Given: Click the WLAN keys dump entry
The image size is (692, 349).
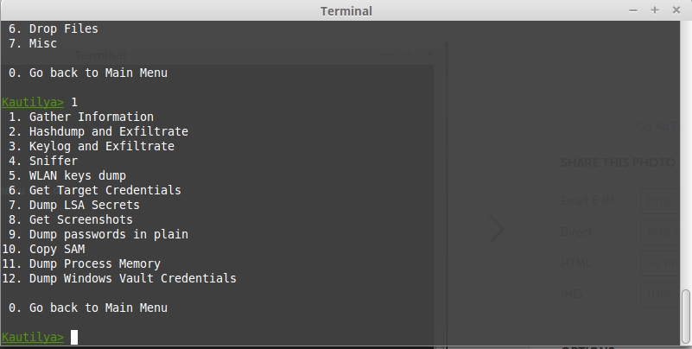Looking at the screenshot, I should tap(67, 175).
